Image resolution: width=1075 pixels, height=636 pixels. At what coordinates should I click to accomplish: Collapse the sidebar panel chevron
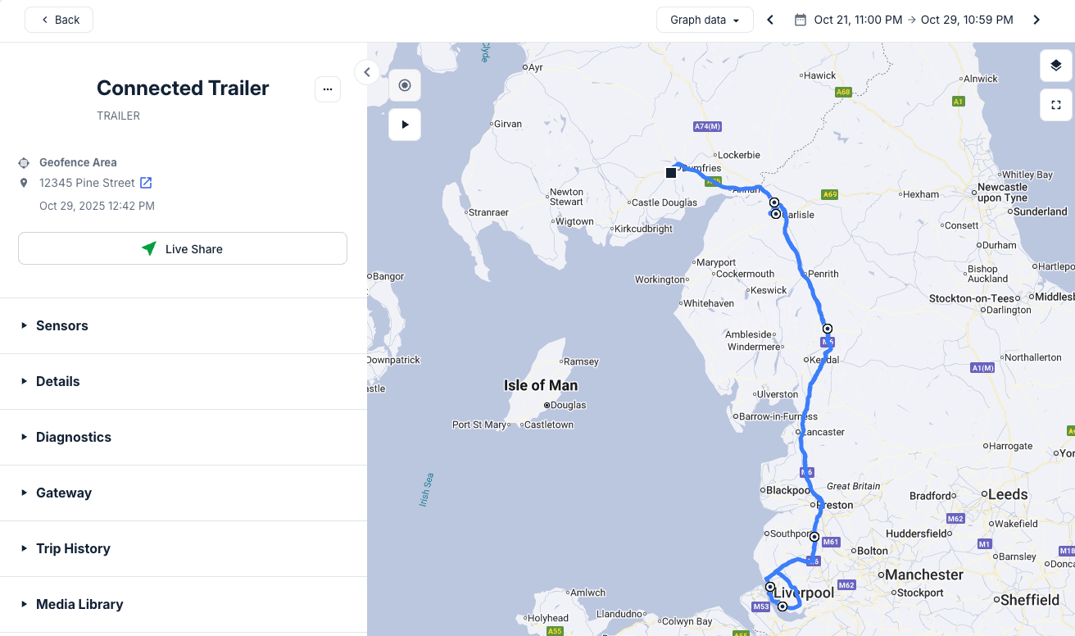click(367, 72)
